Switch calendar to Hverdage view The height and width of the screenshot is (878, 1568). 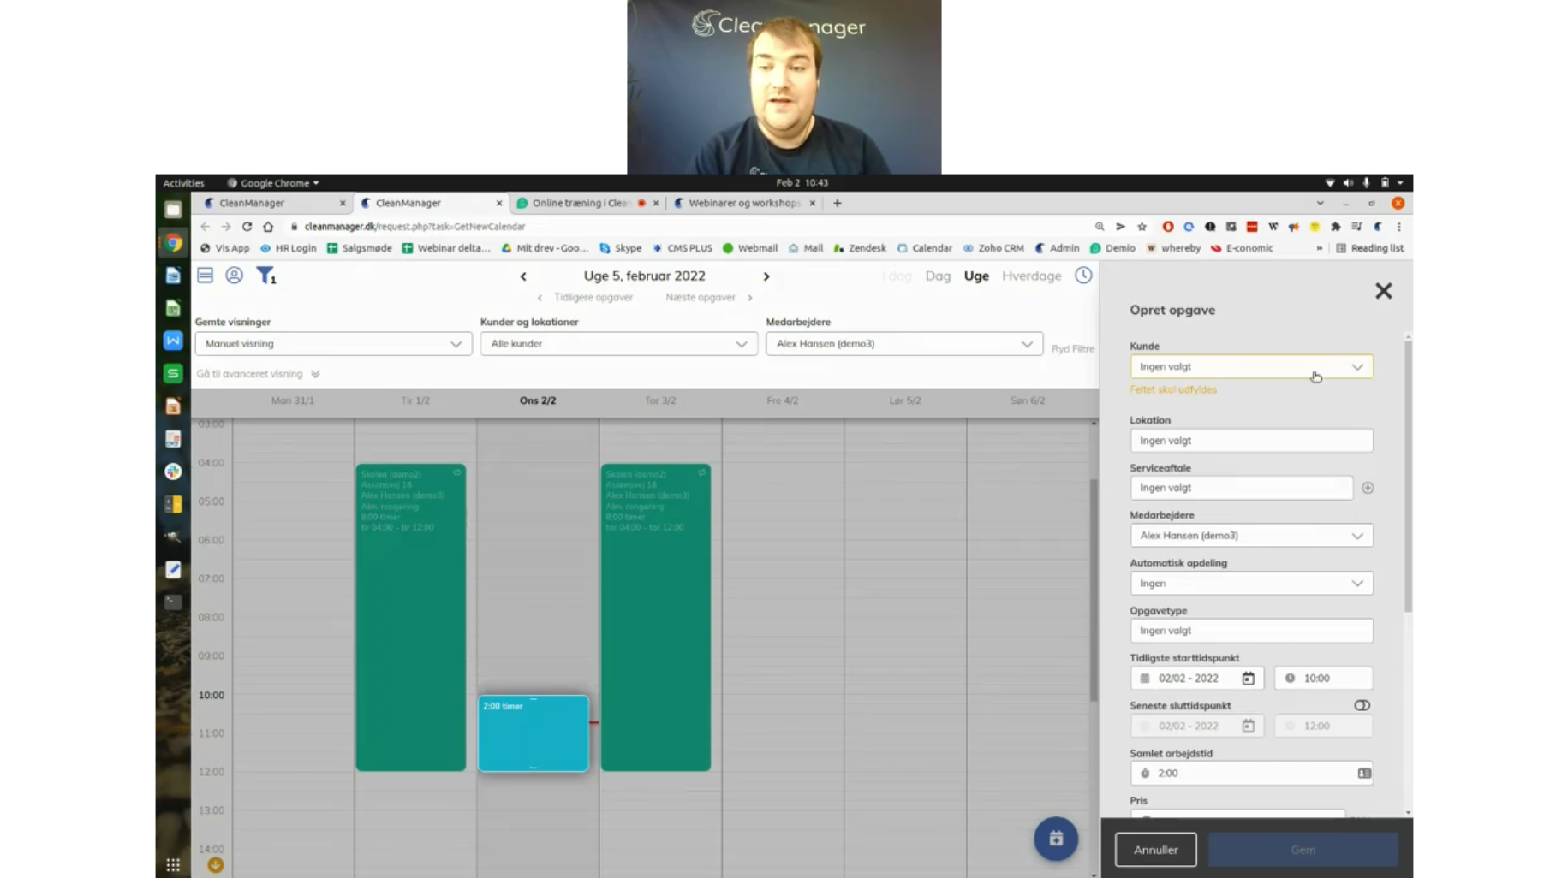point(1031,276)
